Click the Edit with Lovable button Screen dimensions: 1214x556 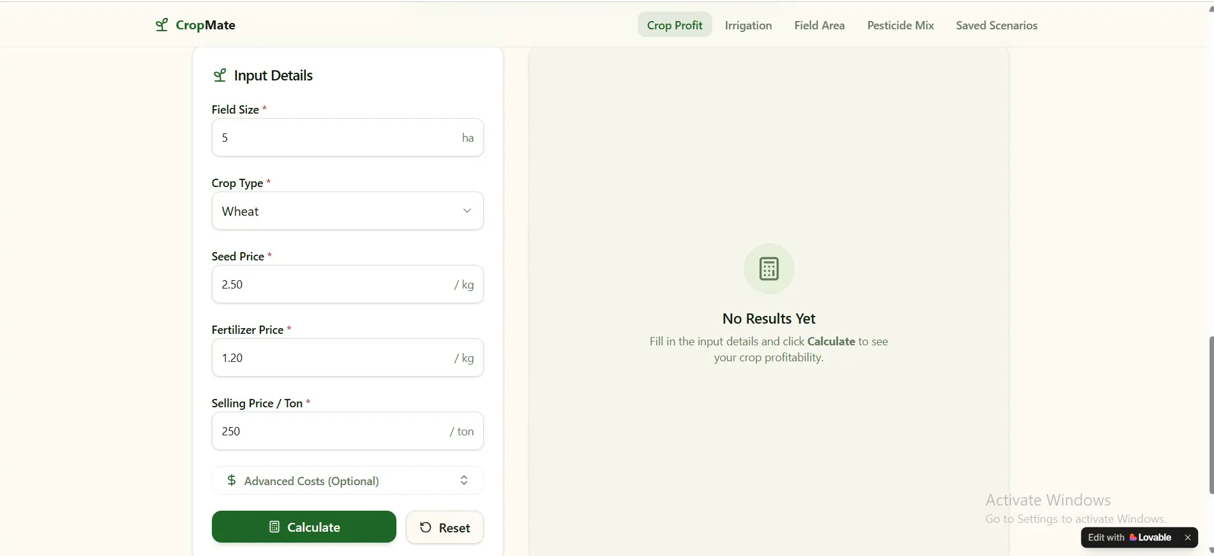pos(1130,537)
